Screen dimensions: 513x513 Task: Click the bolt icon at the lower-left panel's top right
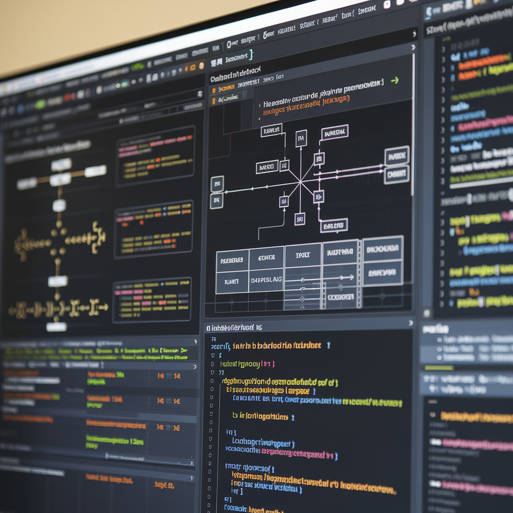(195, 341)
